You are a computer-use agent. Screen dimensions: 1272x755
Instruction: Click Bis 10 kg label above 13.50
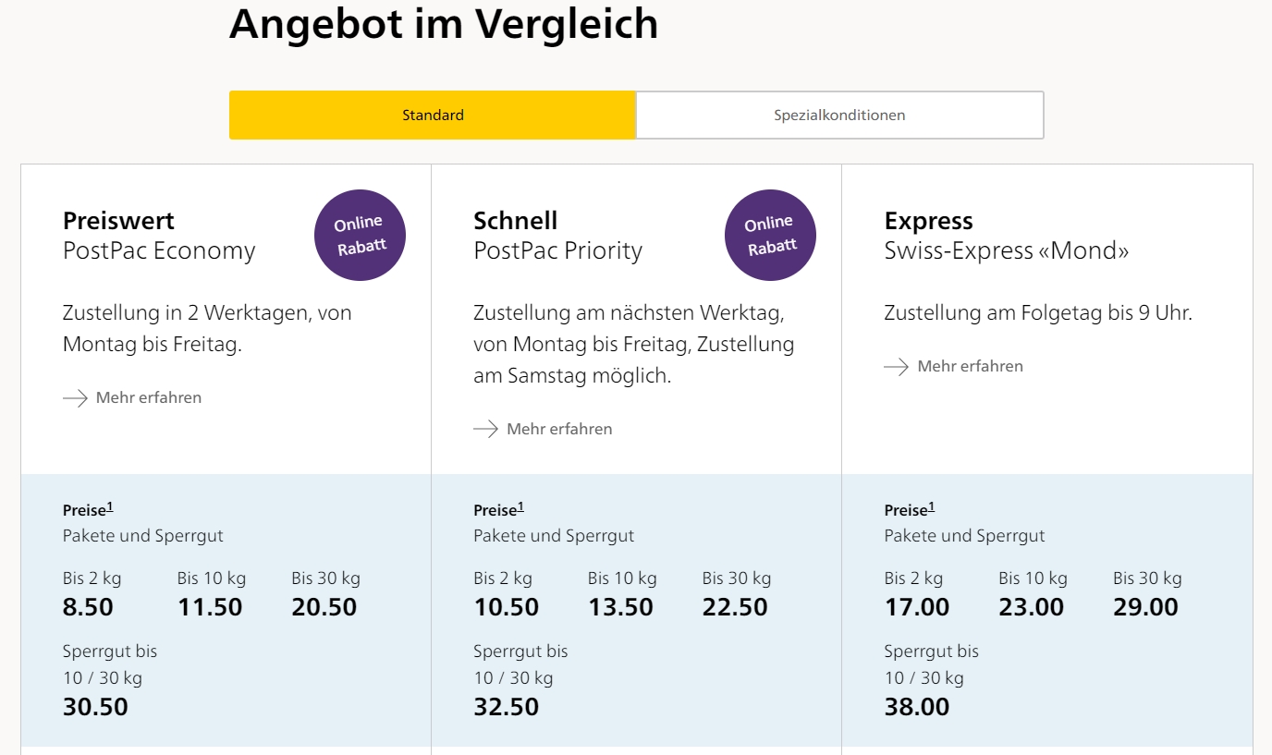(x=622, y=578)
